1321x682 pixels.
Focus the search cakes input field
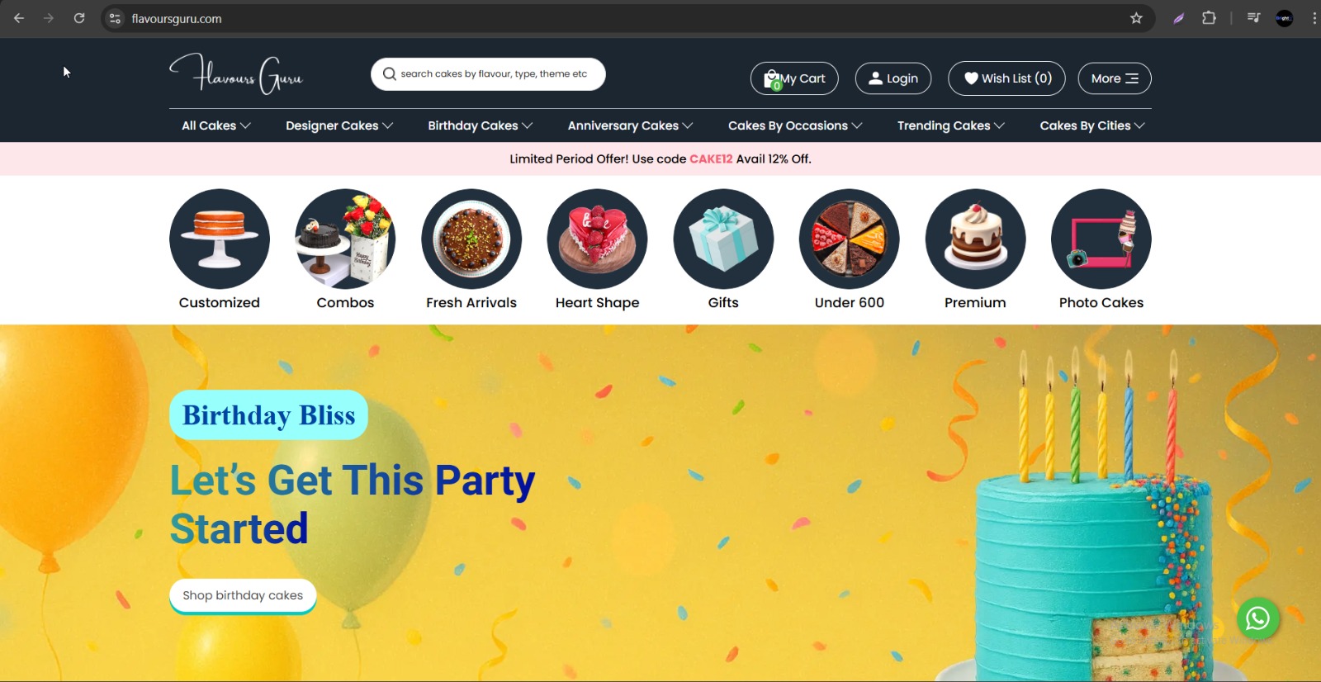[488, 74]
